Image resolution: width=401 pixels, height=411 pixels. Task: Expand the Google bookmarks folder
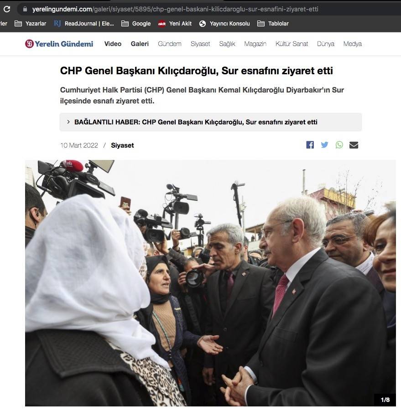136,24
